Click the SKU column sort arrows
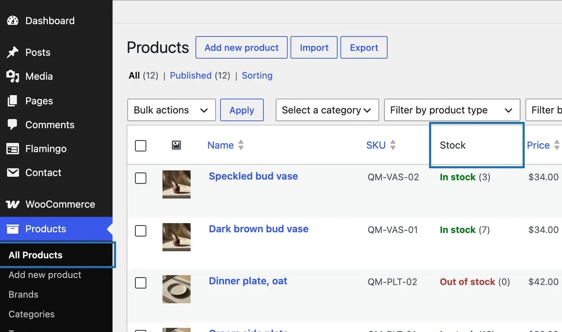Image resolution: width=562 pixels, height=332 pixels. (393, 145)
